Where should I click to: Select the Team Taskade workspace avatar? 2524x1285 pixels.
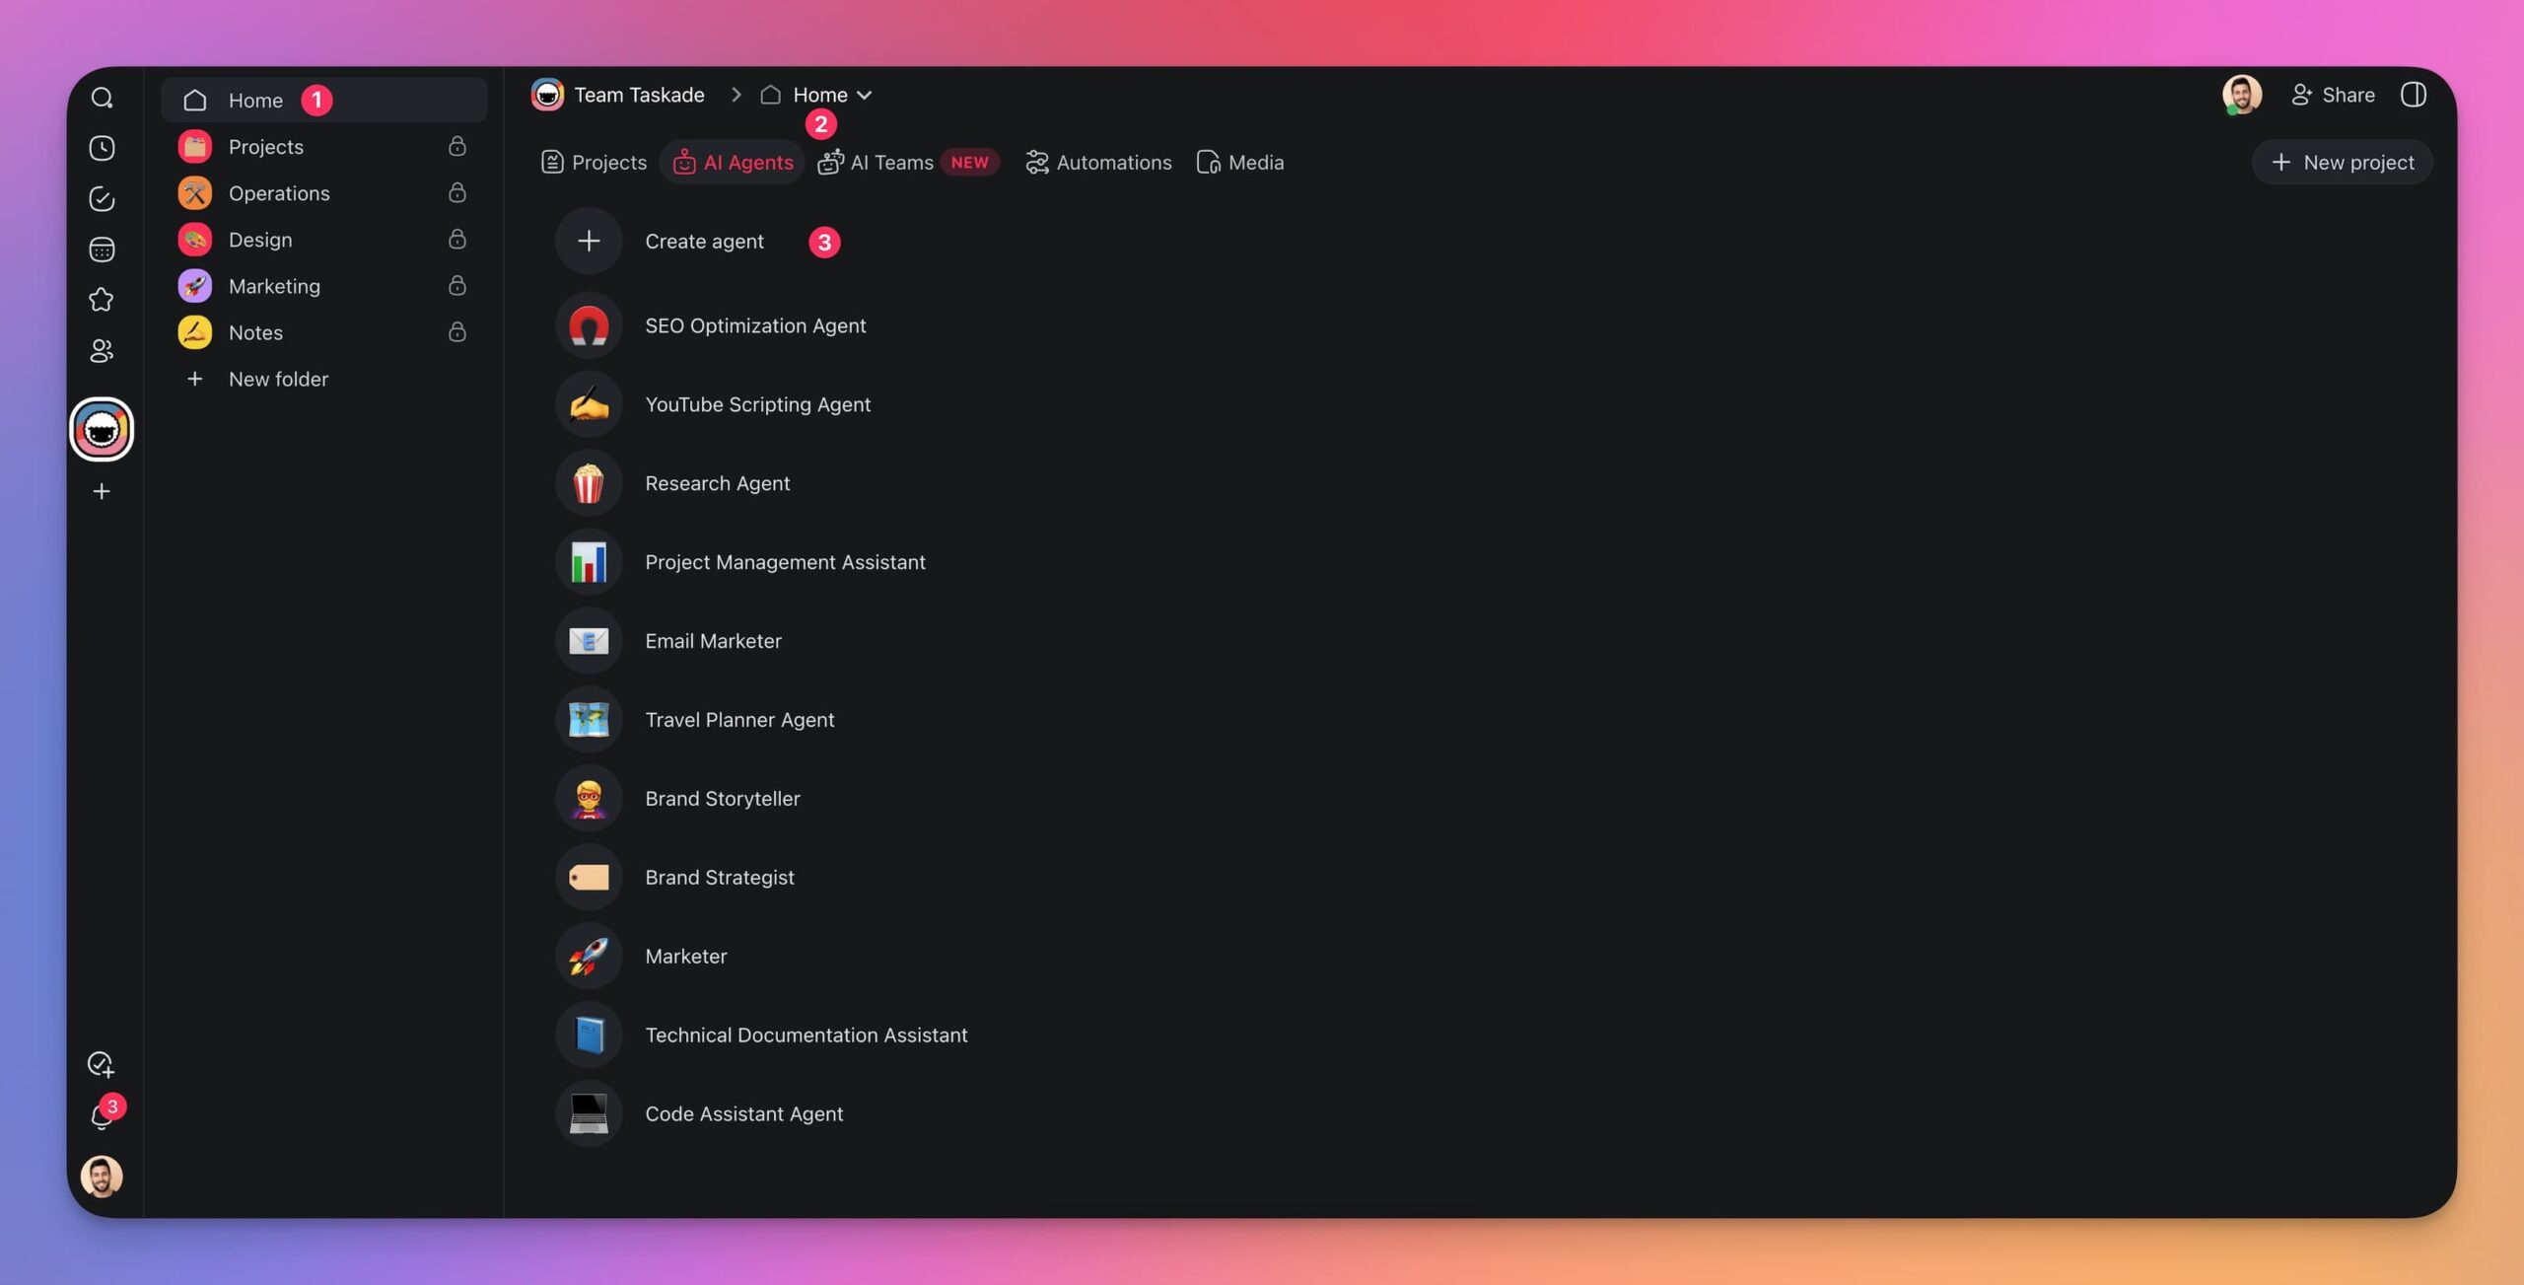point(103,429)
